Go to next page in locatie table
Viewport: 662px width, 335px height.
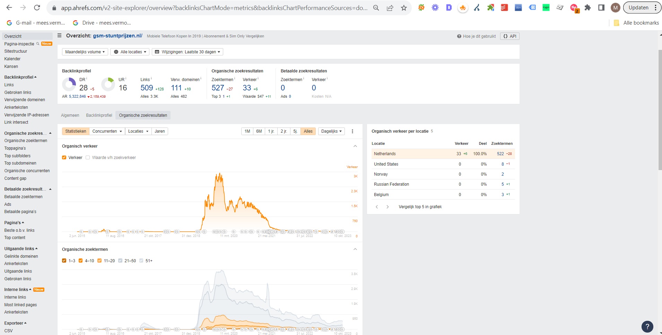[387, 207]
